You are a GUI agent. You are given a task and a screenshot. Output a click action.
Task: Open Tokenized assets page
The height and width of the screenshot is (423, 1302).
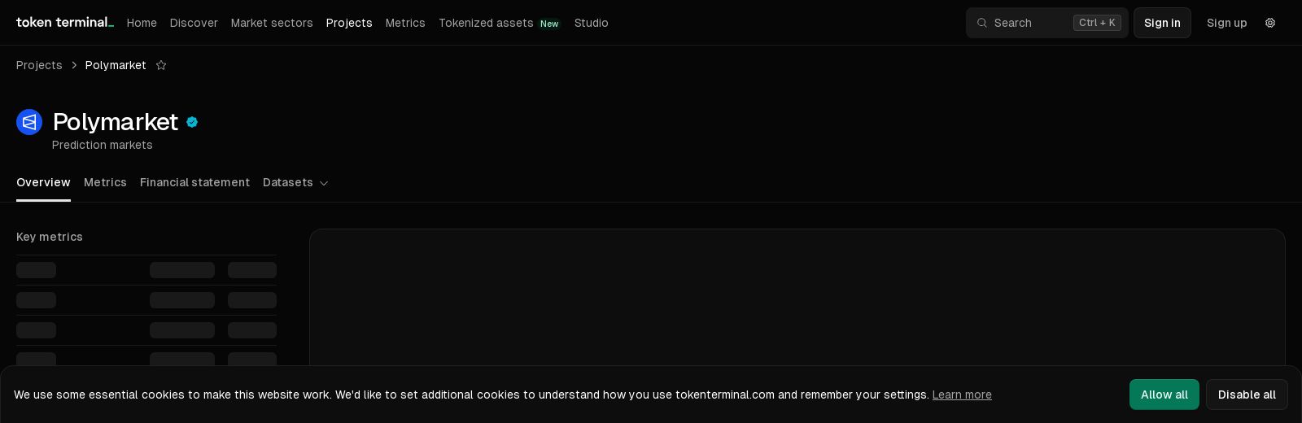(x=486, y=23)
